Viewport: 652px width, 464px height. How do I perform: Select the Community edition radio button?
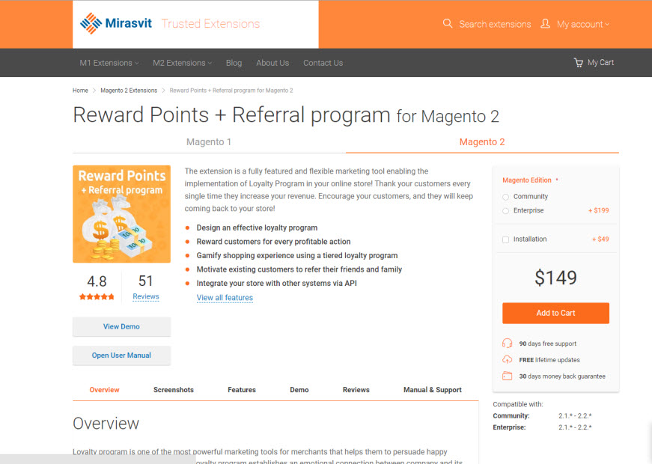pyautogui.click(x=506, y=197)
